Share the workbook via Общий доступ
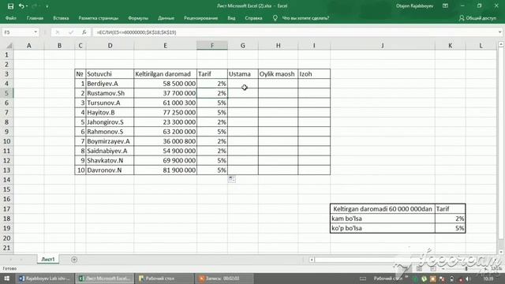 pos(477,18)
